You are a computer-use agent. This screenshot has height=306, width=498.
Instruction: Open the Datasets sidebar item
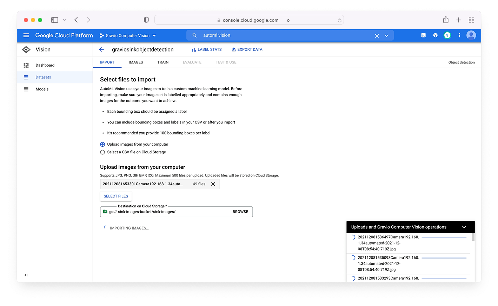[43, 77]
